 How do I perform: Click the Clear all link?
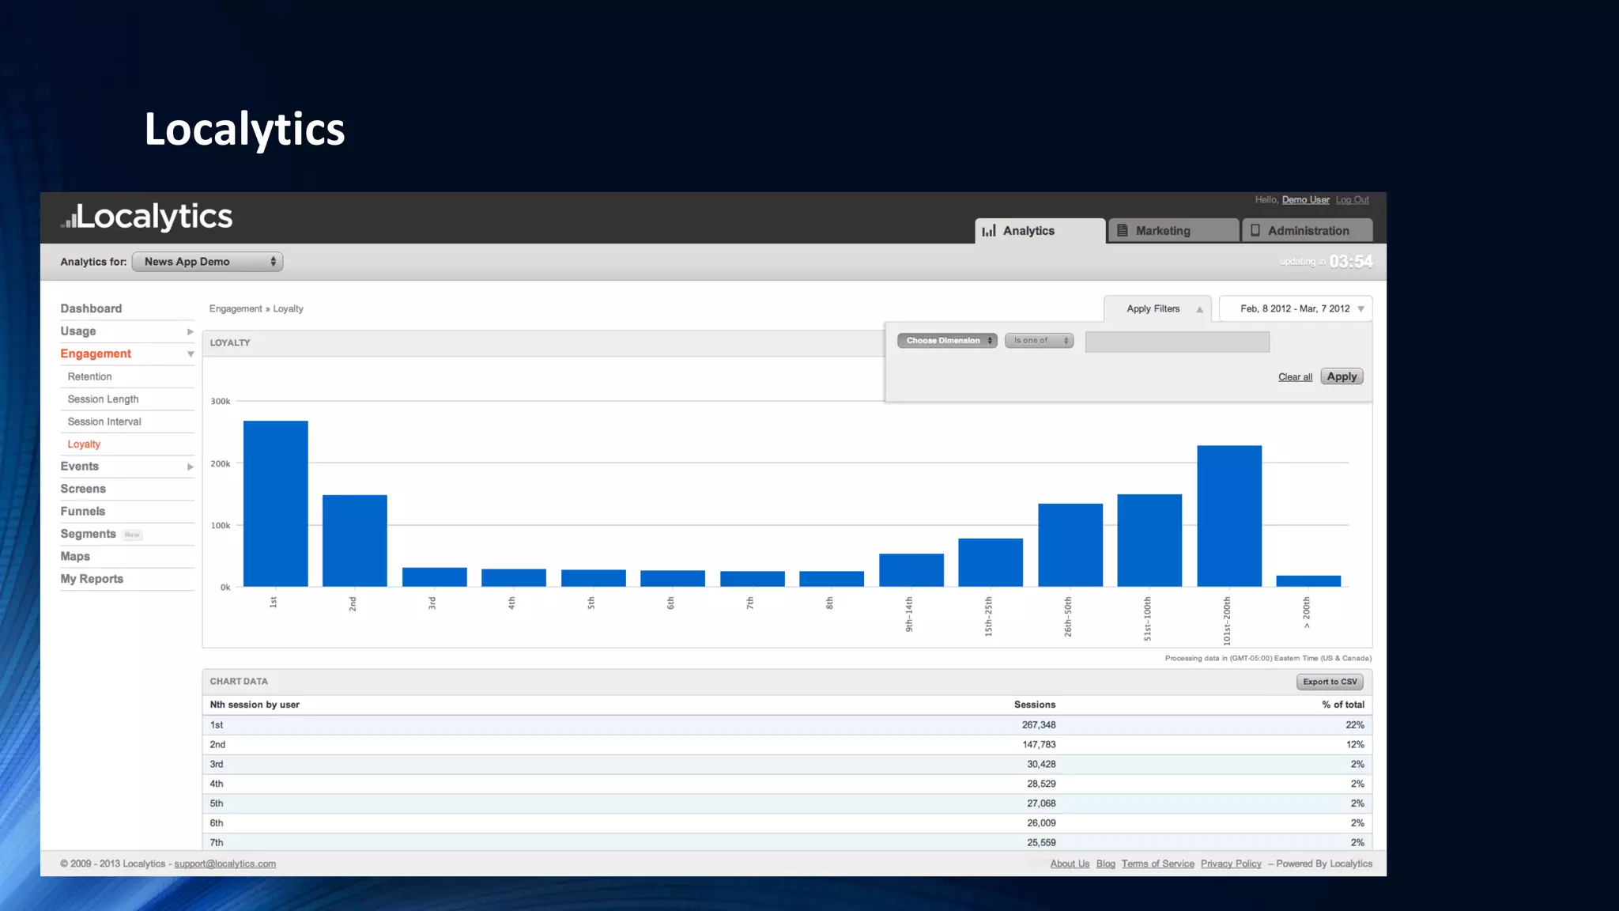(x=1295, y=377)
